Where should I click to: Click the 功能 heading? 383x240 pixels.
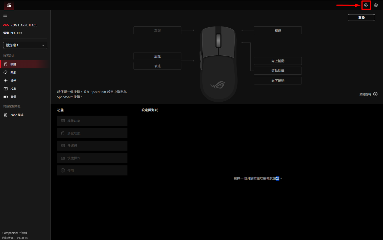pos(60,110)
